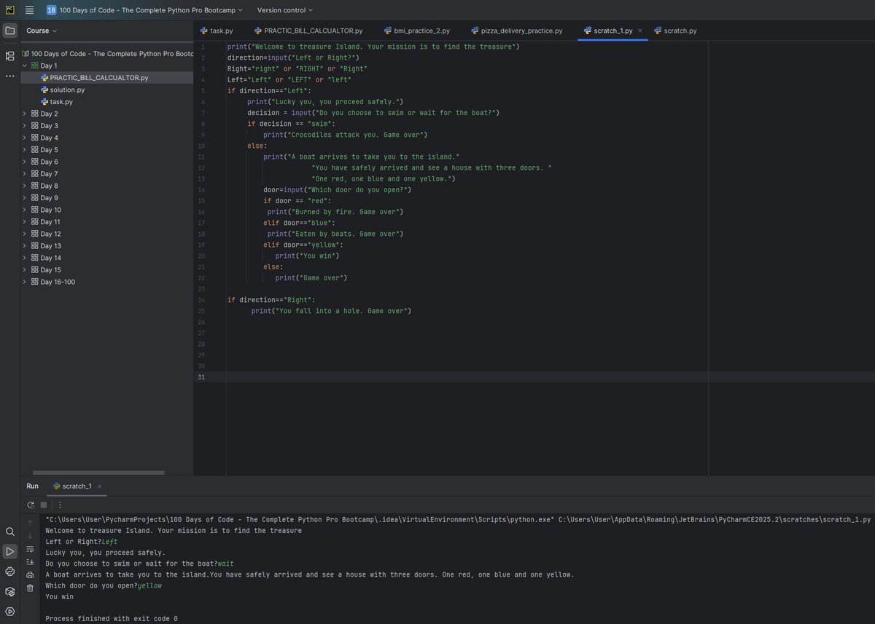Show more tool windows ellipsis
The width and height of the screenshot is (875, 624).
coord(10,76)
